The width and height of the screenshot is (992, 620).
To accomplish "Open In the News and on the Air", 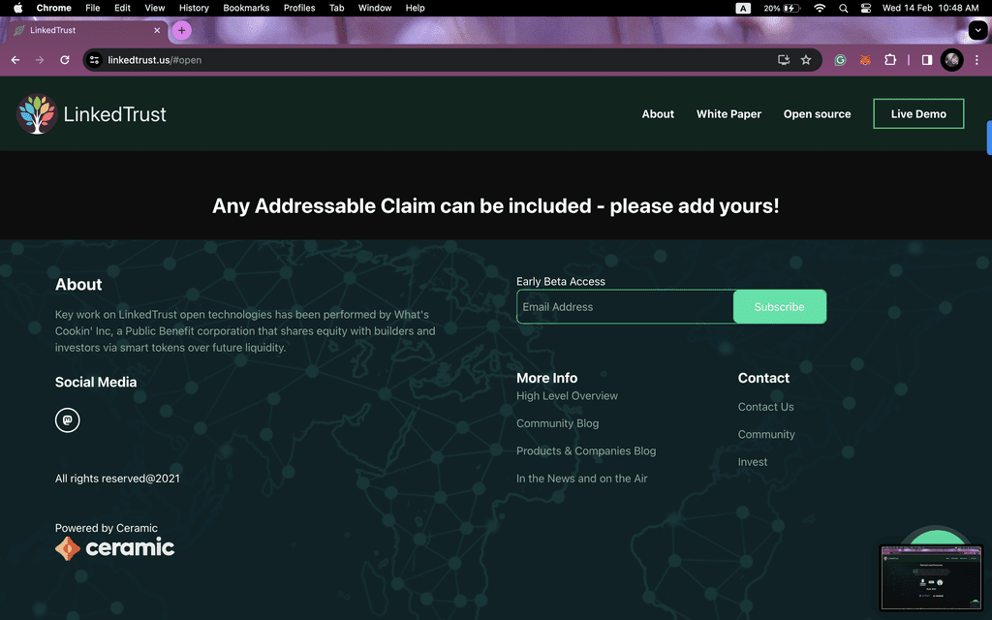I will pyautogui.click(x=581, y=479).
